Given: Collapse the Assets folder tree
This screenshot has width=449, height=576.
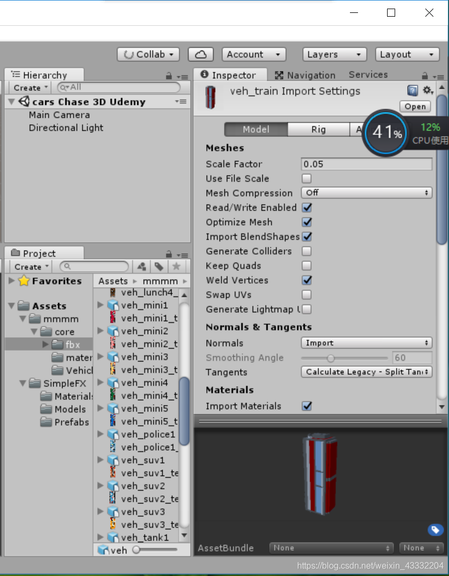Looking at the screenshot, I should pos(11,305).
